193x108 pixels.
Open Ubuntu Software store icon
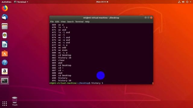(5, 53)
